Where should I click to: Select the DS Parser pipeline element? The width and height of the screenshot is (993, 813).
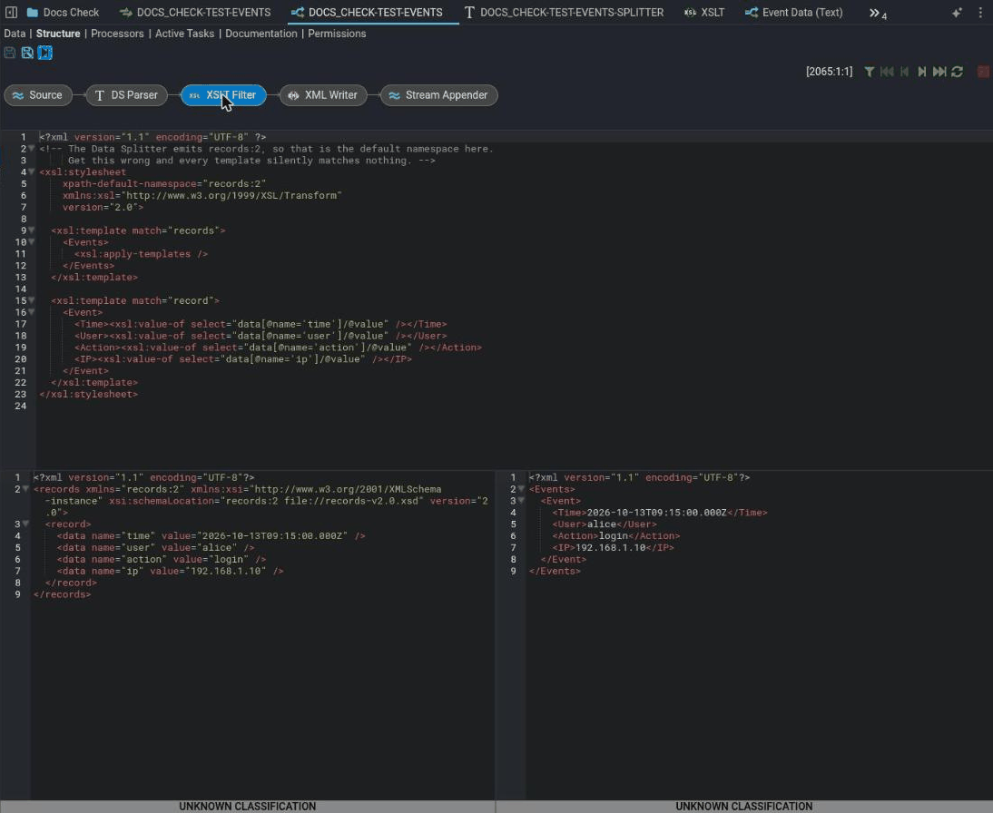click(x=127, y=95)
